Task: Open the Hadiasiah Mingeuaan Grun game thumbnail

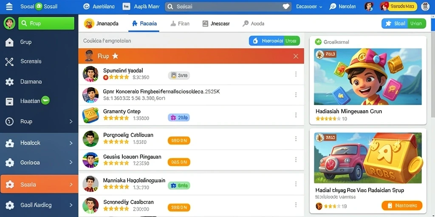Action: (x=367, y=77)
